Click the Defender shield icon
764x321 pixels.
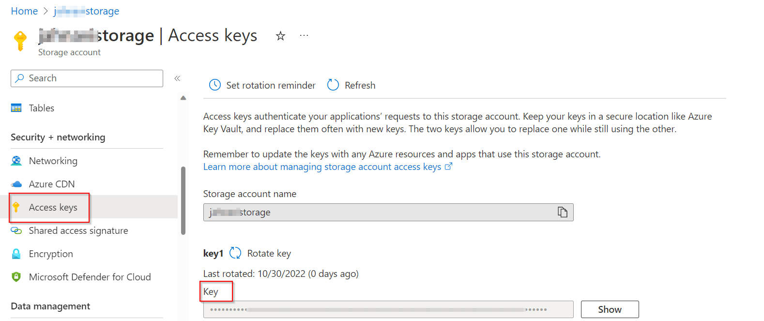[x=16, y=277]
